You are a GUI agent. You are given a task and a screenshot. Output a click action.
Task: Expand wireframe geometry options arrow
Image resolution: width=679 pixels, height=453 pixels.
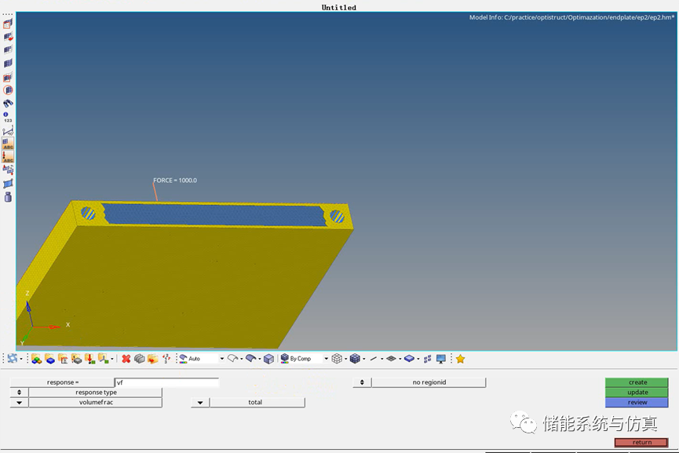242,359
